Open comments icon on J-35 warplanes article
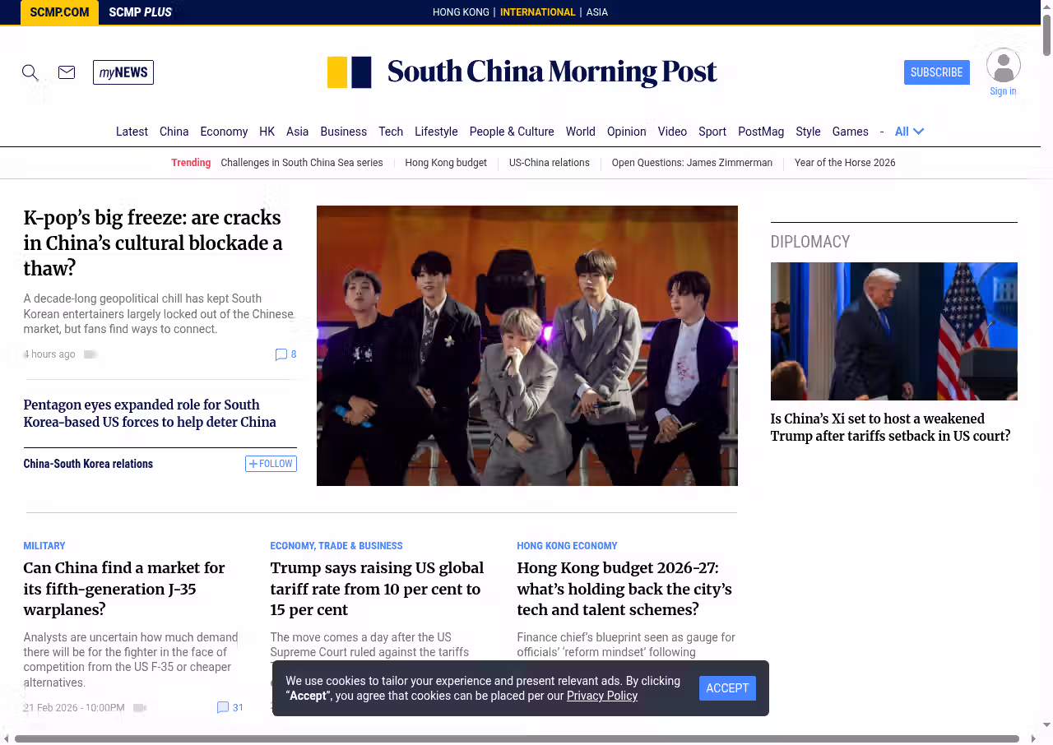The height and width of the screenshot is (745, 1053). point(223,707)
